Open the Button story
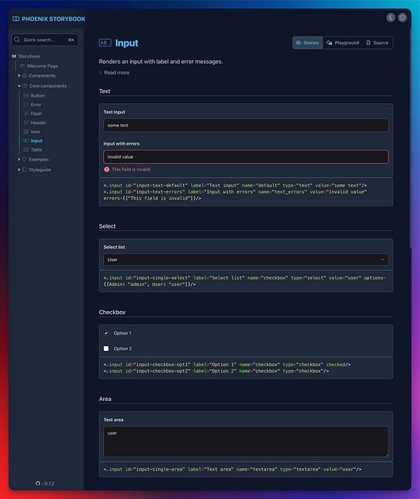This screenshot has height=499, width=420. click(x=37, y=96)
